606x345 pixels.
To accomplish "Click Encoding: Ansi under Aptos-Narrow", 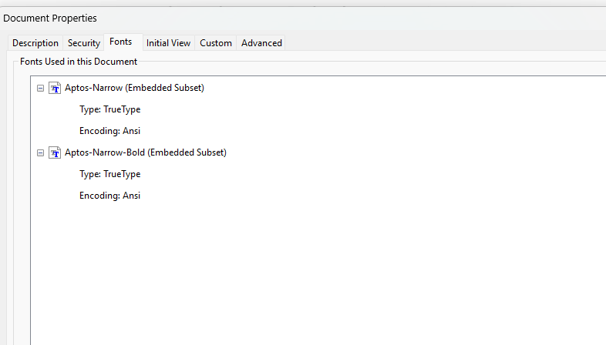I will (109, 131).
